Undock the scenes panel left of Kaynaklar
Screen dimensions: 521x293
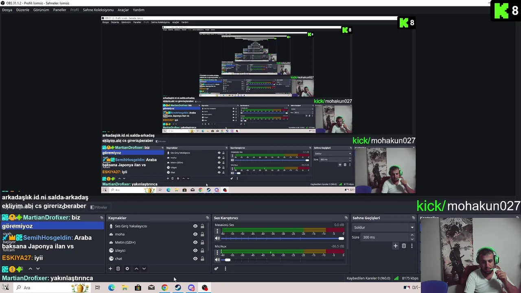click(102, 218)
